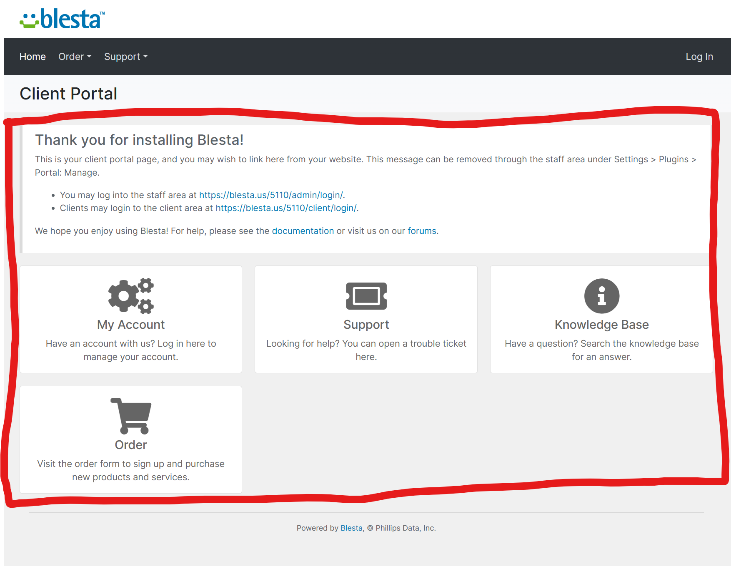
Task: Click 'Thank you for installing Blesta!' heading
Action: (139, 140)
